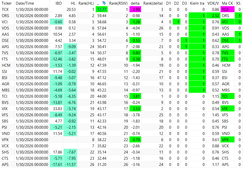The width and height of the screenshot is (243, 169).
Task: Click the green TVS cell under Ma CK
Action: click(227, 53)
